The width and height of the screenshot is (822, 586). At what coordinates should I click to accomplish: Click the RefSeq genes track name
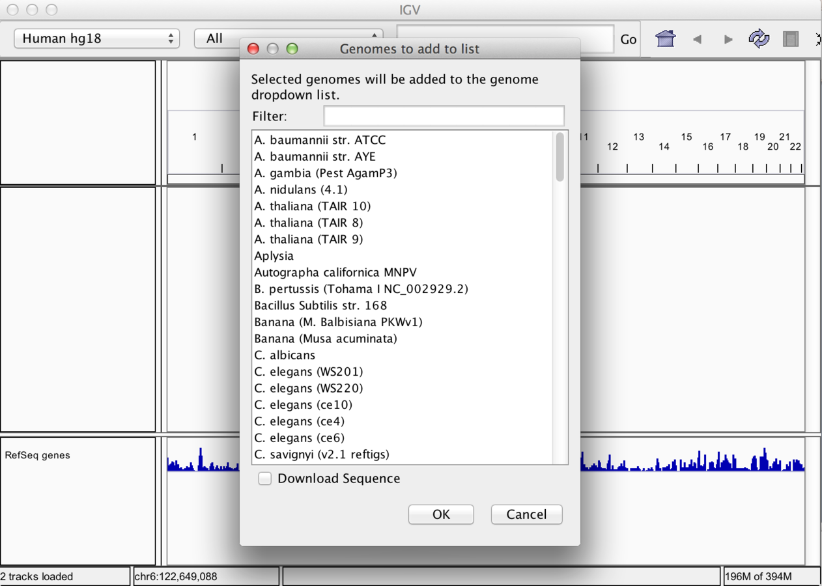(37, 455)
